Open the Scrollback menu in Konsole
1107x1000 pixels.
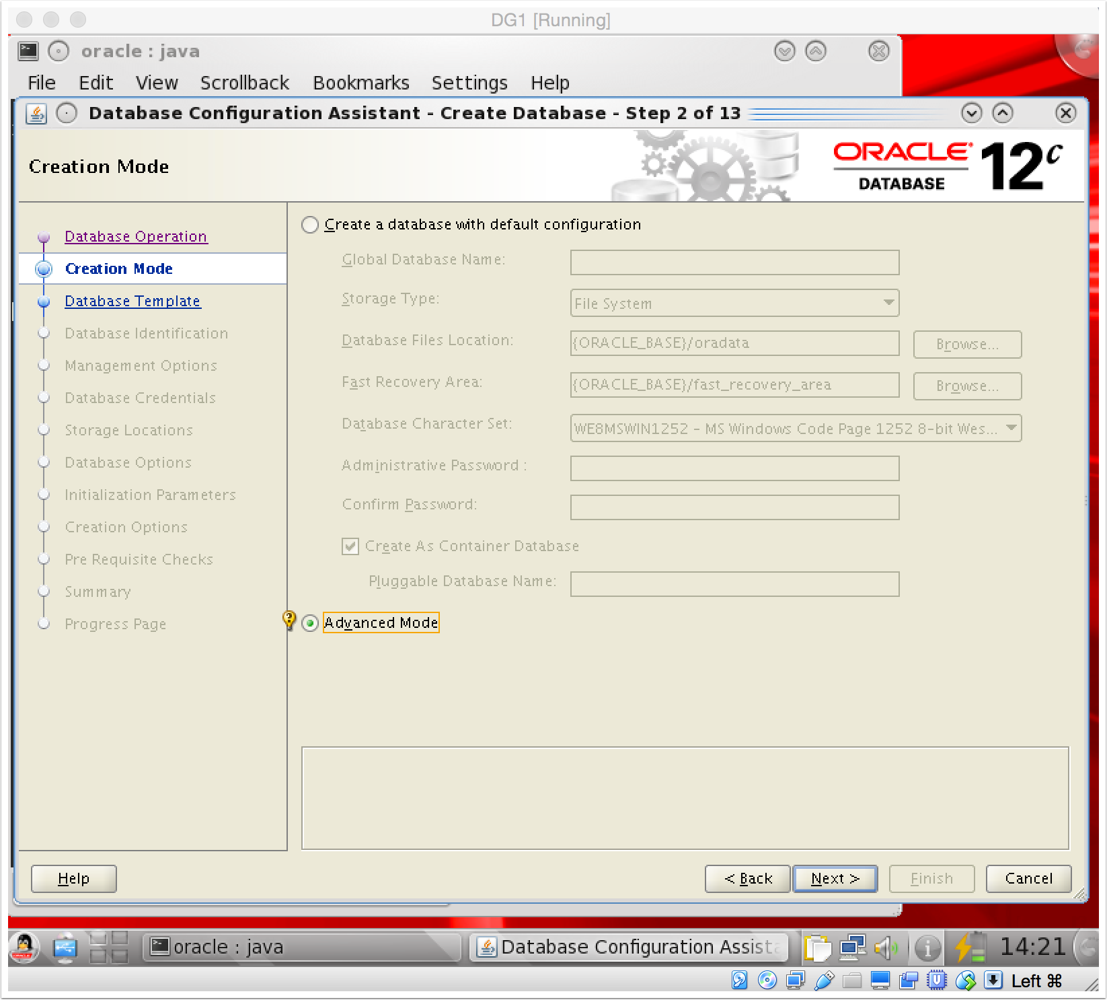click(245, 83)
